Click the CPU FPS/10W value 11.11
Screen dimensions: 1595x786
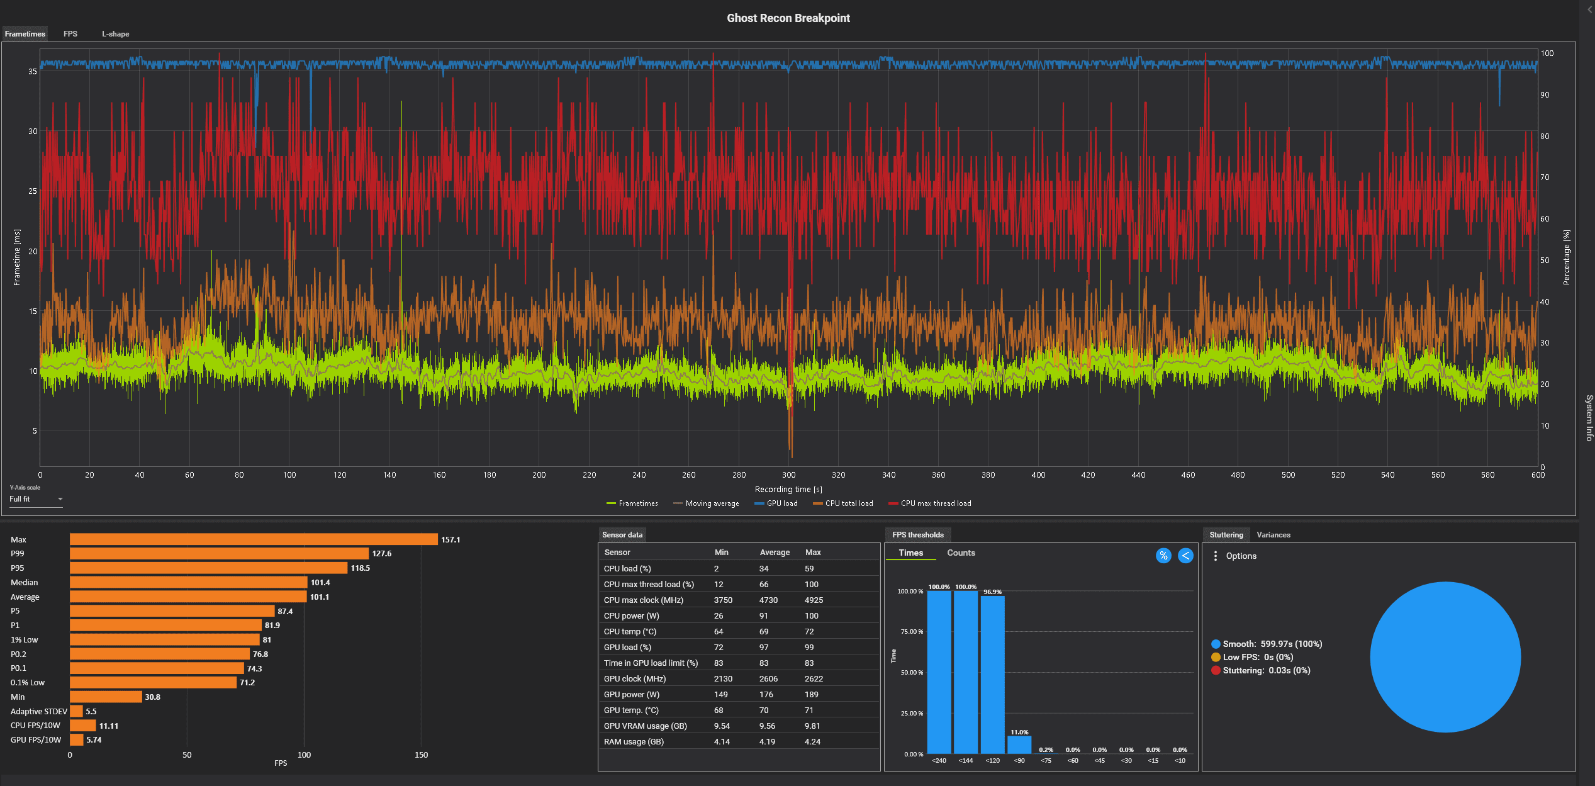point(108,726)
